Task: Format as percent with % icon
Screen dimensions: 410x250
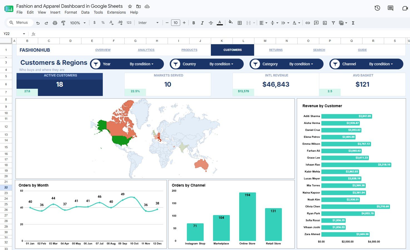Action: tap(103, 23)
